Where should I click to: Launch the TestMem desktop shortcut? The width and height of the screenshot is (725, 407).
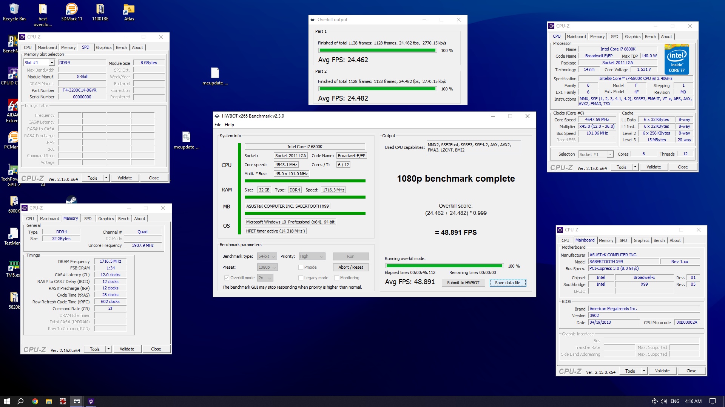pyautogui.click(x=12, y=236)
